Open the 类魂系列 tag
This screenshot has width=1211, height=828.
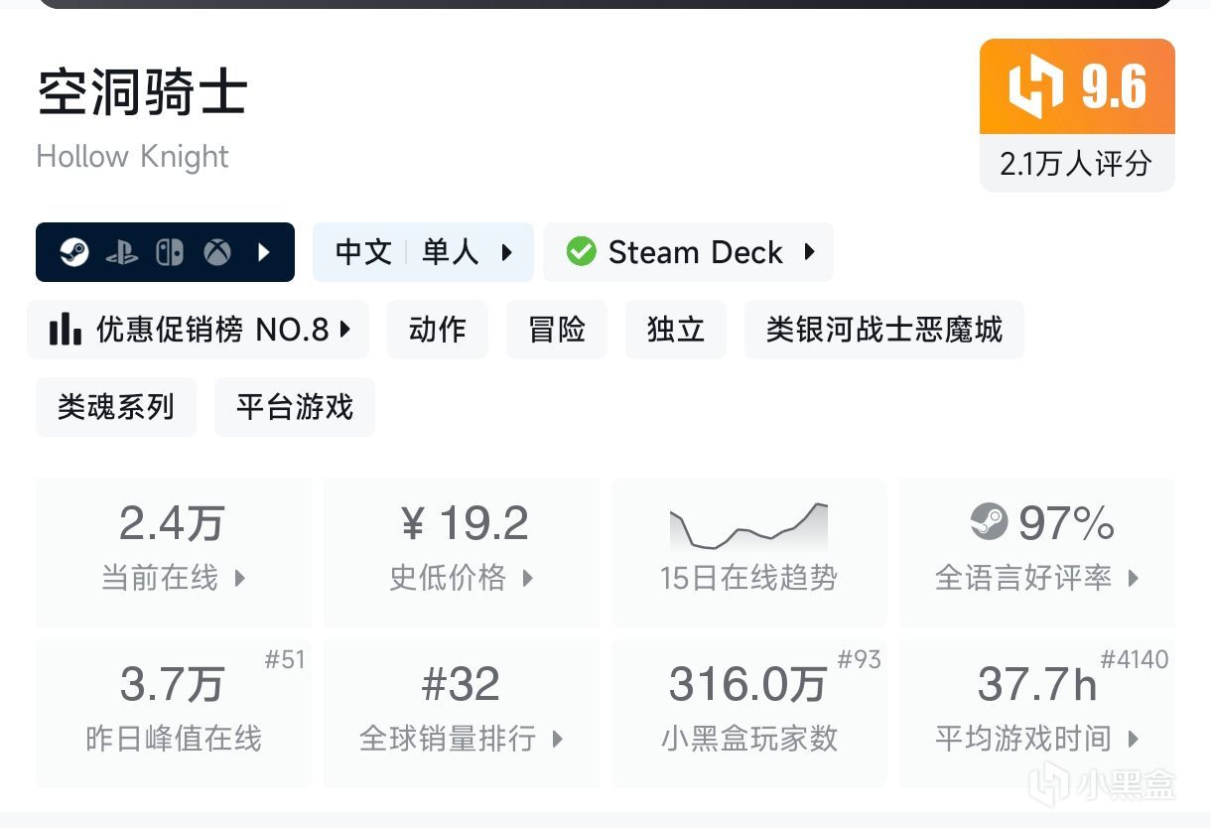pos(116,406)
